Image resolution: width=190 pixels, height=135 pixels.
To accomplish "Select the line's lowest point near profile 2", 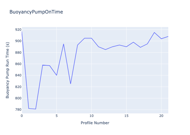I will pyautogui.click(x=36, y=109).
